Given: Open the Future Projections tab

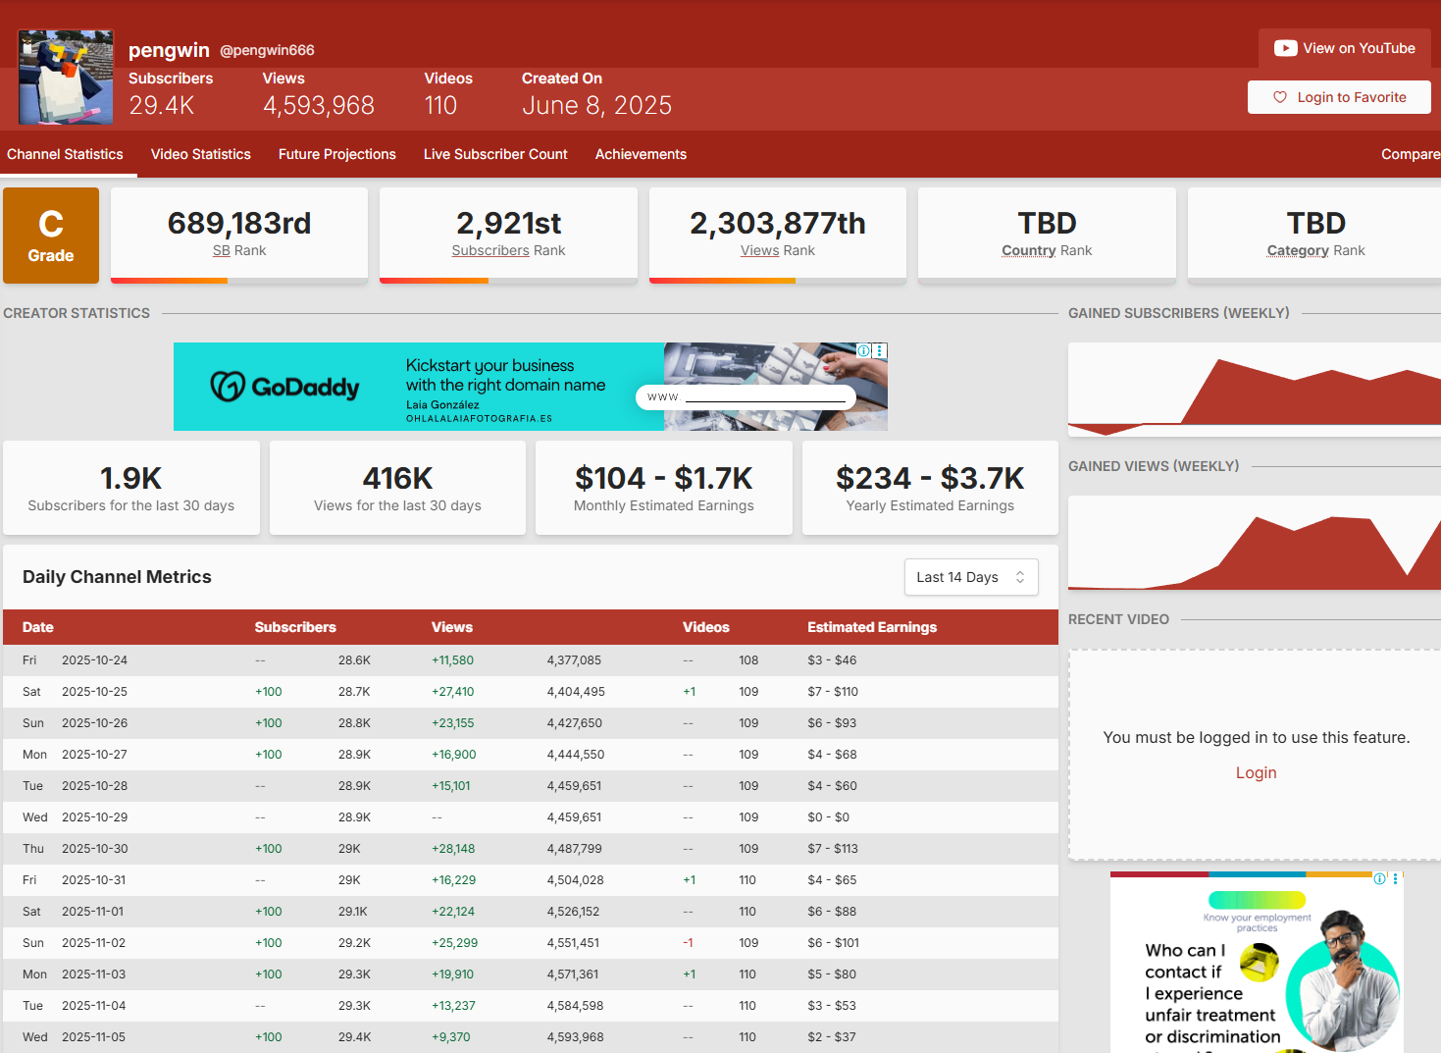Looking at the screenshot, I should 337,154.
